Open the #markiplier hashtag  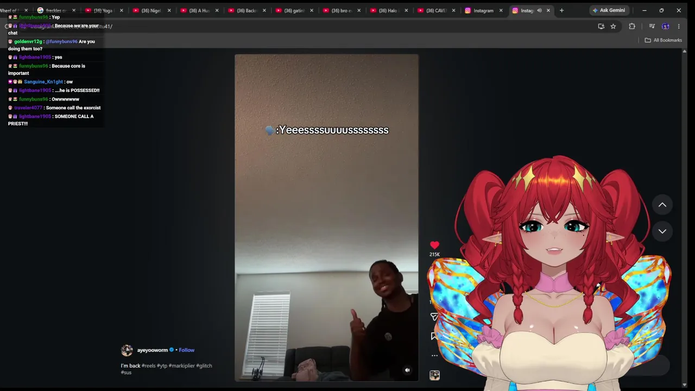182,366
